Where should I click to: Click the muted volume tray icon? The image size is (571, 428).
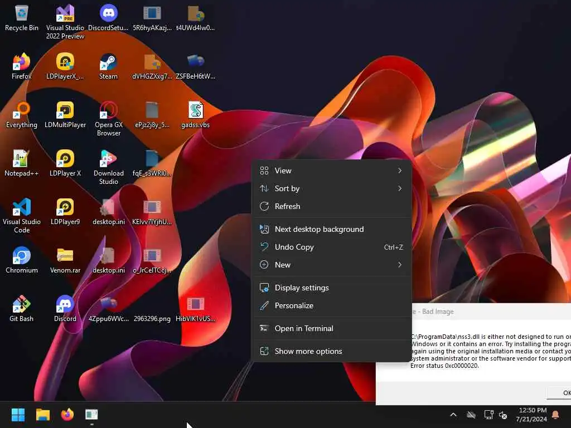point(503,415)
